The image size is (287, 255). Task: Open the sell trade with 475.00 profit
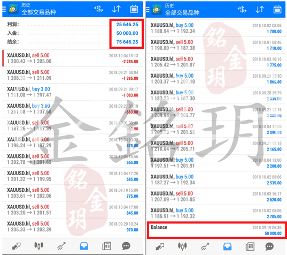click(73, 142)
